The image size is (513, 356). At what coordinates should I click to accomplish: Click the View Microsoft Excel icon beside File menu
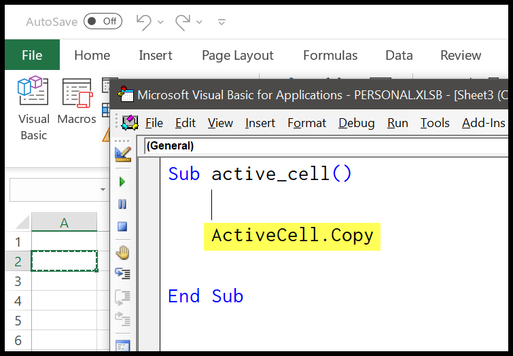click(130, 123)
